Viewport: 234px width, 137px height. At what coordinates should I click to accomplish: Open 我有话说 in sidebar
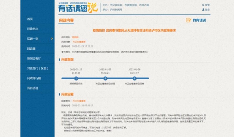[x=33, y=88]
